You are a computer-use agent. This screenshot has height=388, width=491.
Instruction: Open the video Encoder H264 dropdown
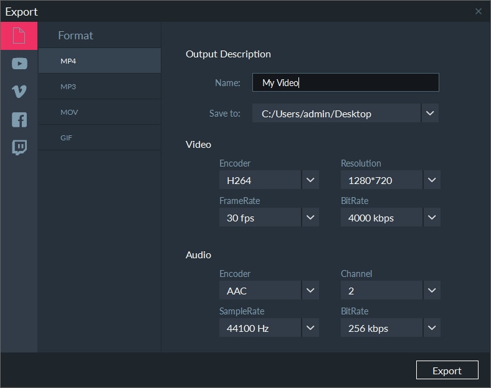pos(310,180)
